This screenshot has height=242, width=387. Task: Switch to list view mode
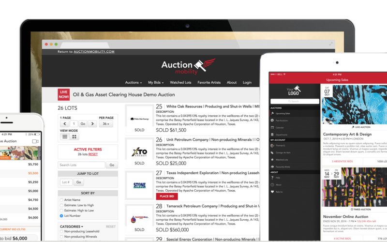pyautogui.click(x=65, y=136)
